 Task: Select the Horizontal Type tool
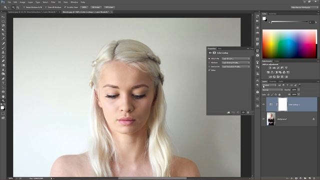(3, 83)
